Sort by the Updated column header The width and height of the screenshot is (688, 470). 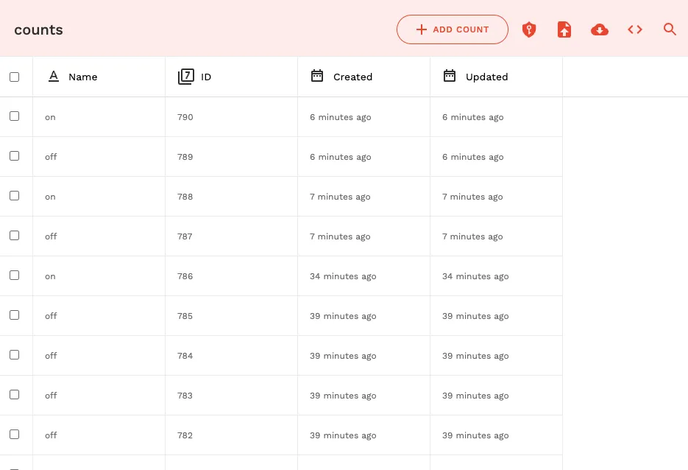coord(486,77)
